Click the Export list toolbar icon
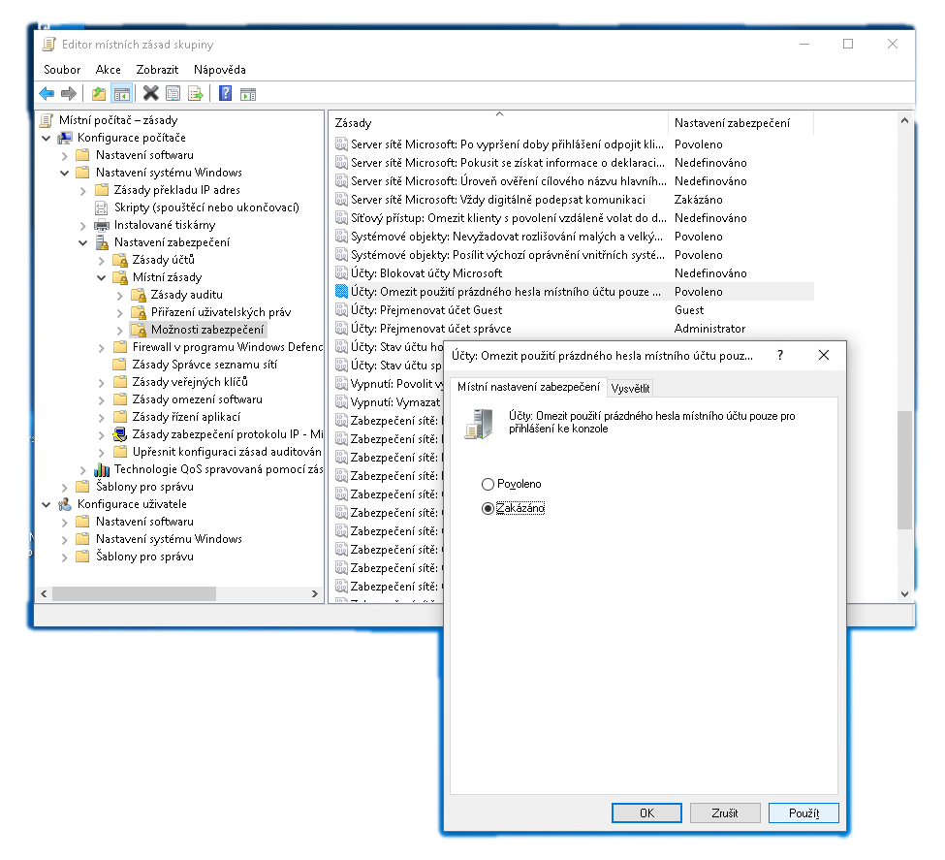Viewport: 945px width, 860px height. (195, 94)
